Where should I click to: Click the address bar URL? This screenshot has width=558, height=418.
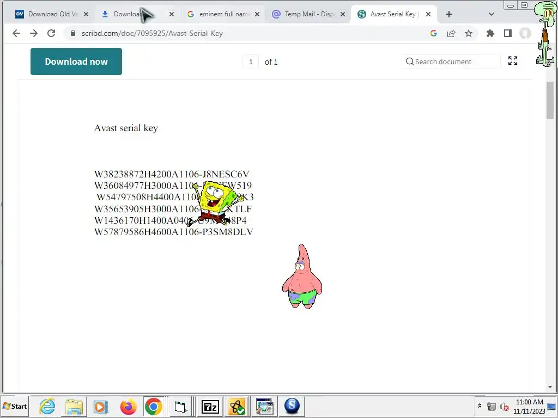(153, 33)
